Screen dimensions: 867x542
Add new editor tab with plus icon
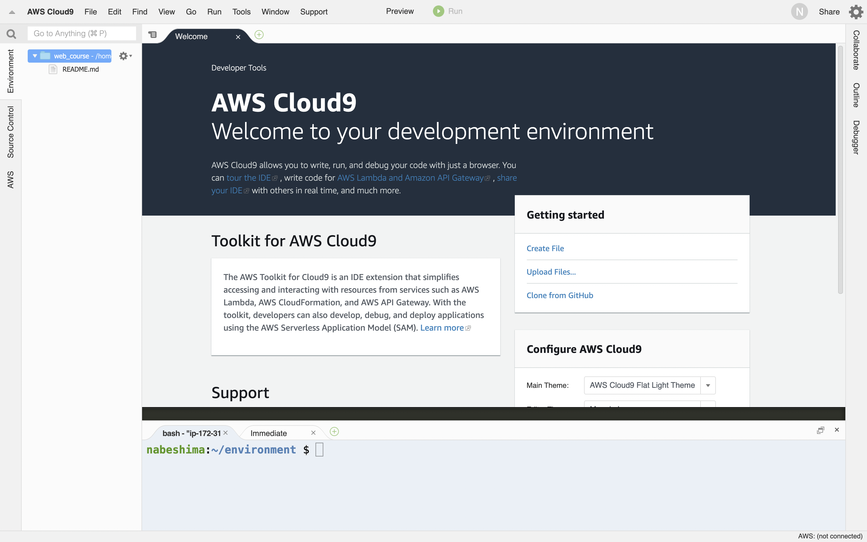pos(259,35)
